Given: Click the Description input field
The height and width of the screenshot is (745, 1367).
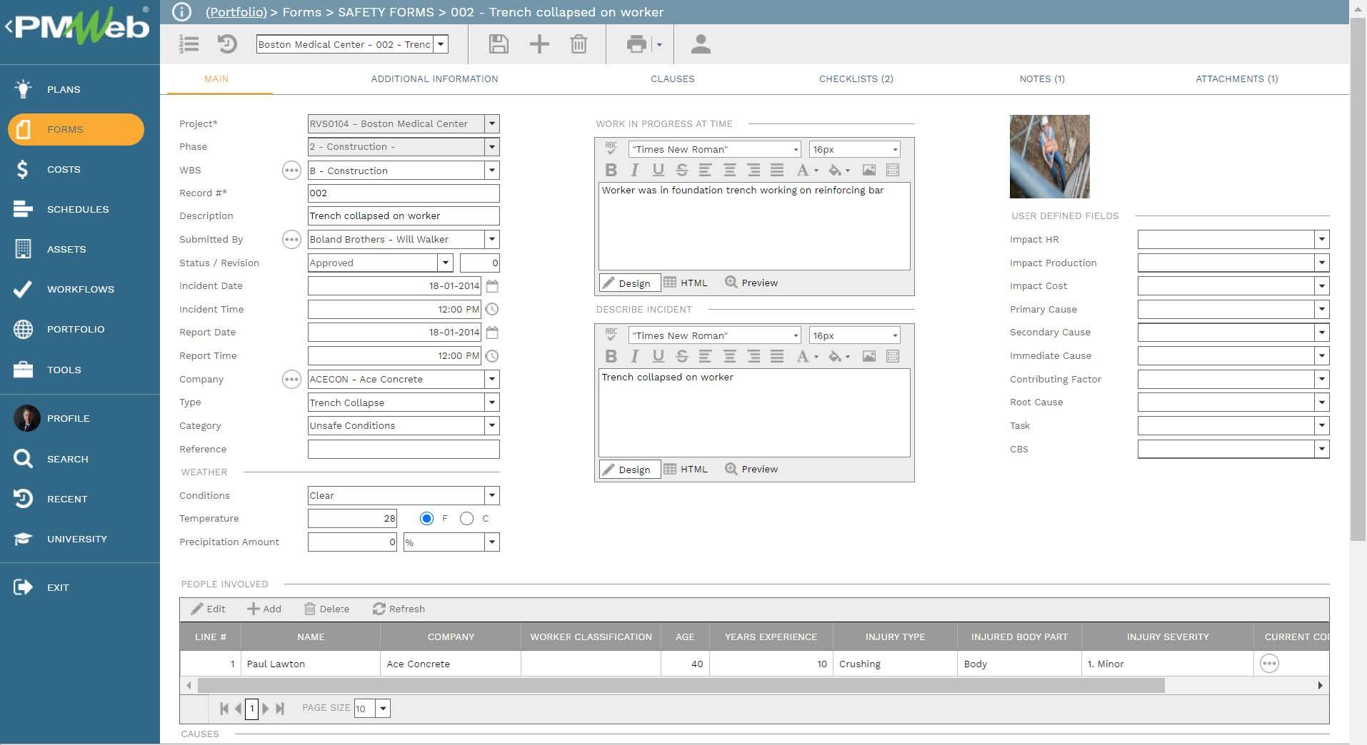Looking at the screenshot, I should point(404,216).
